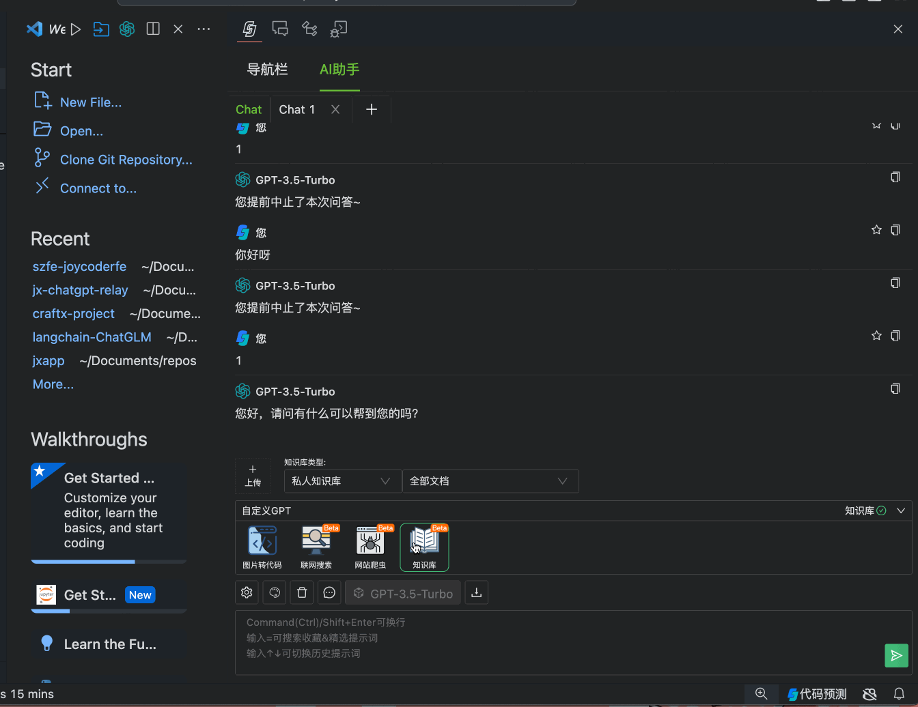Open chat settings gear icon
The width and height of the screenshot is (918, 707).
[247, 592]
